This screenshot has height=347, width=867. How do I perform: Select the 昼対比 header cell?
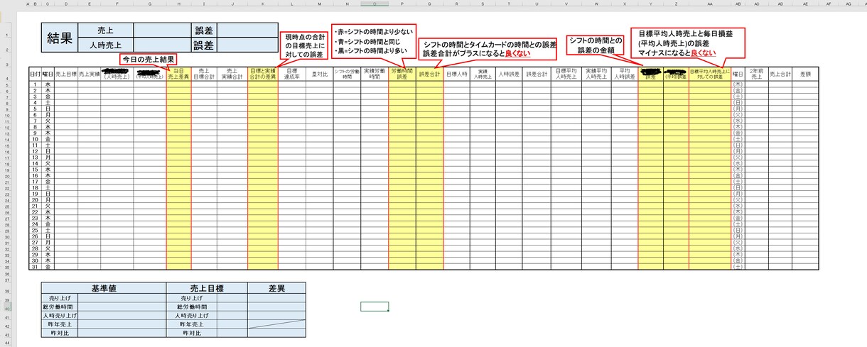319,74
